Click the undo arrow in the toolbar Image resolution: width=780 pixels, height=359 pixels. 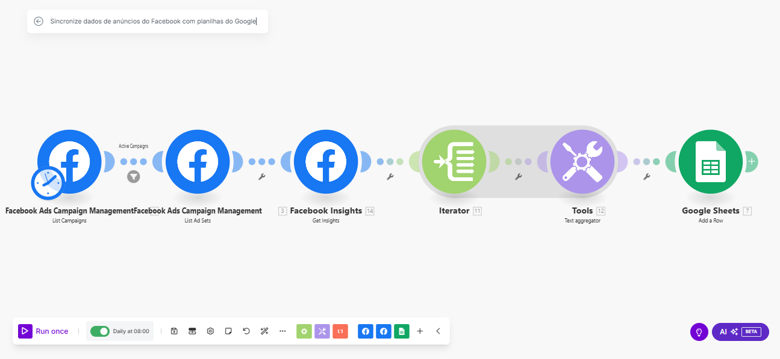[x=246, y=331]
